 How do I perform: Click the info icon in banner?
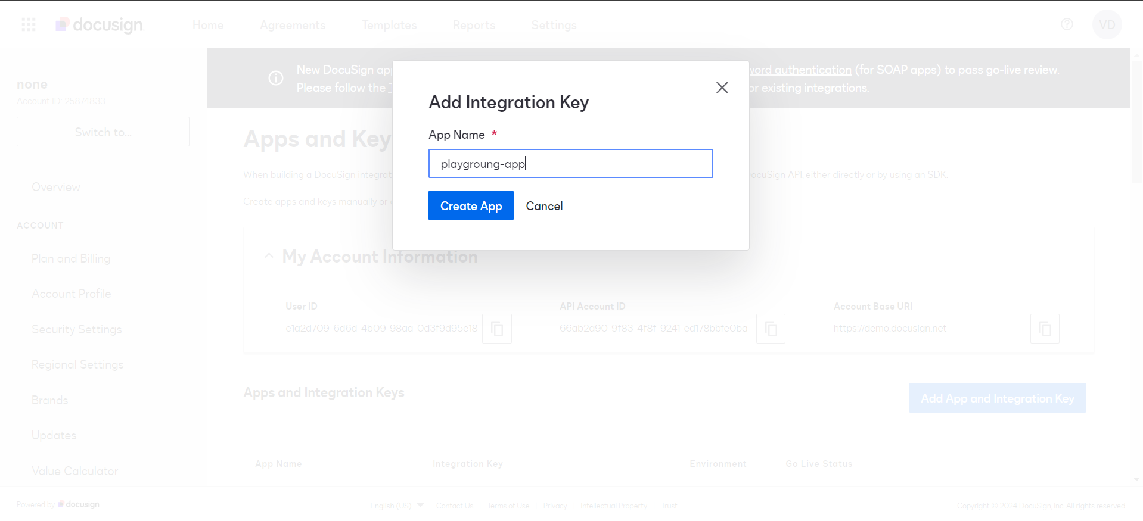[x=276, y=78]
